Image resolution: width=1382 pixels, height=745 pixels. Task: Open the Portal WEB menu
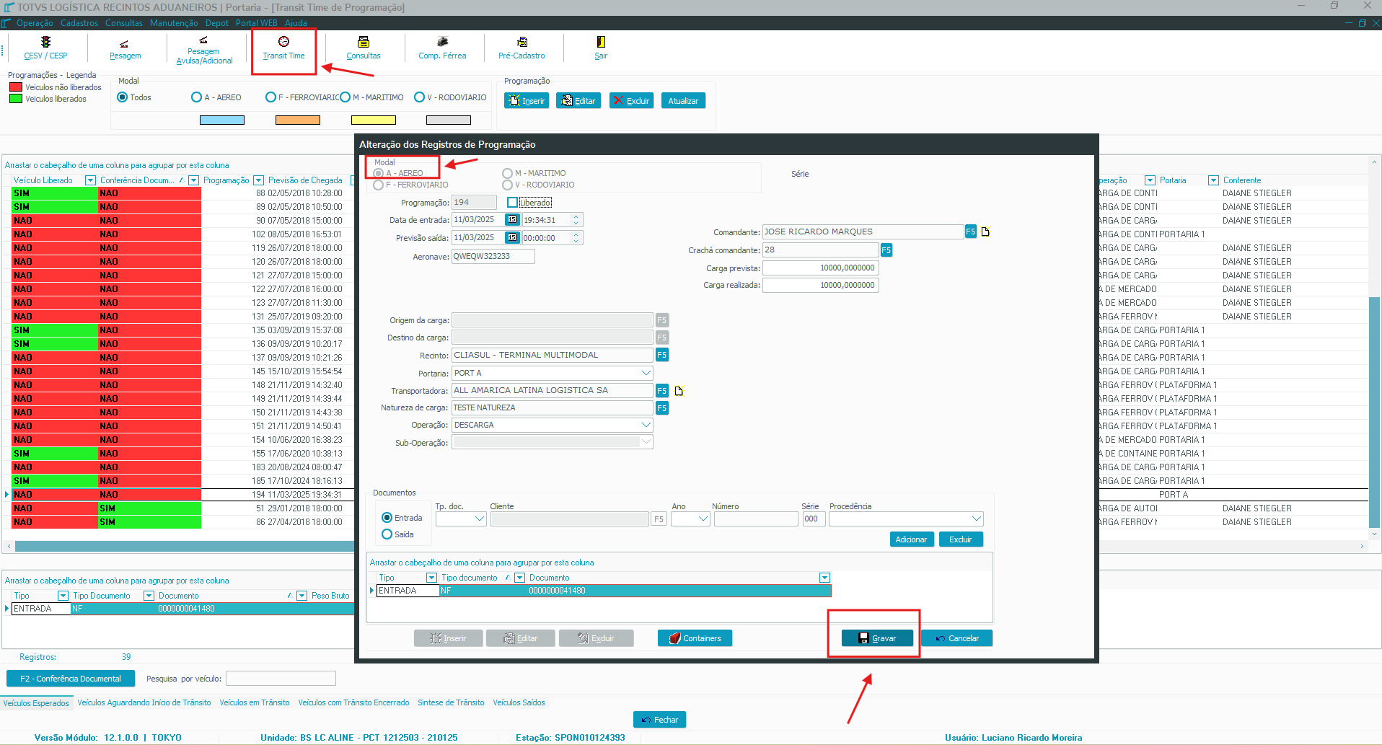[256, 23]
